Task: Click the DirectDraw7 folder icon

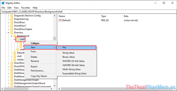Action: point(12,26)
